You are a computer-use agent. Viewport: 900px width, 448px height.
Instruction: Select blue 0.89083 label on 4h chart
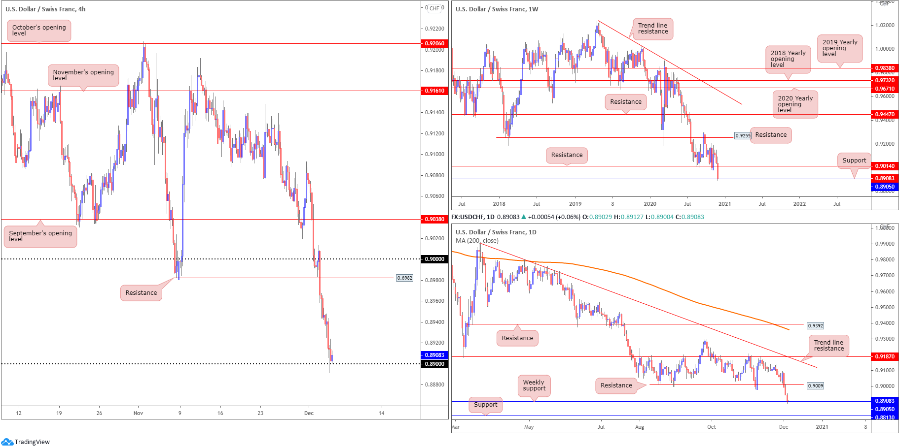434,355
